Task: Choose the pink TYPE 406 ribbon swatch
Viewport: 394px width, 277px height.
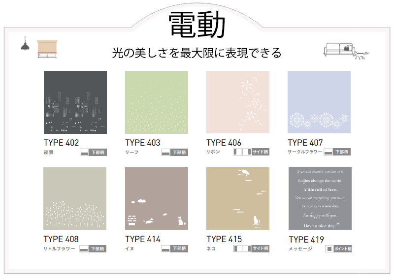Action: [237, 102]
